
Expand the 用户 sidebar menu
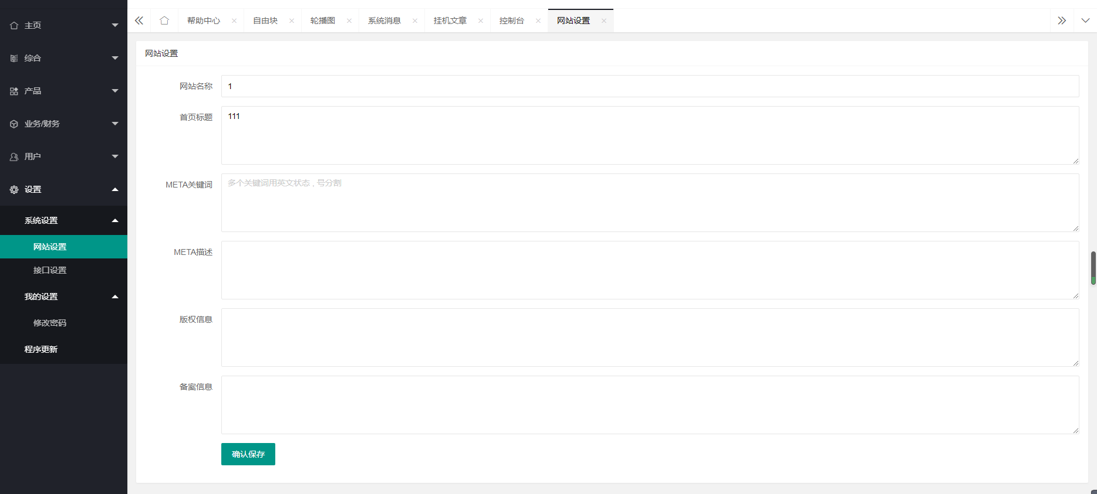pos(63,156)
